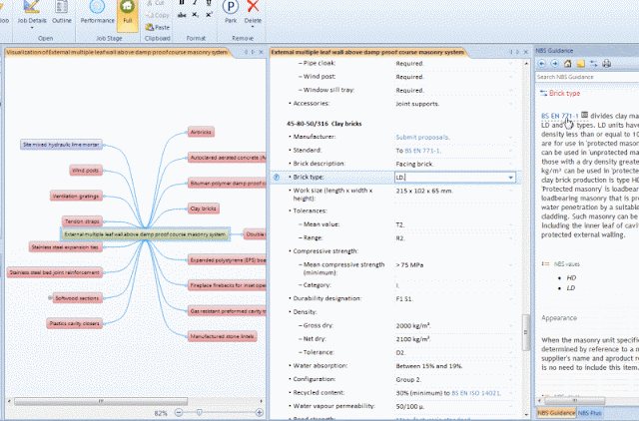Open the Category value dropdown
Viewport: 639px width, 421px height.
pyautogui.click(x=510, y=285)
